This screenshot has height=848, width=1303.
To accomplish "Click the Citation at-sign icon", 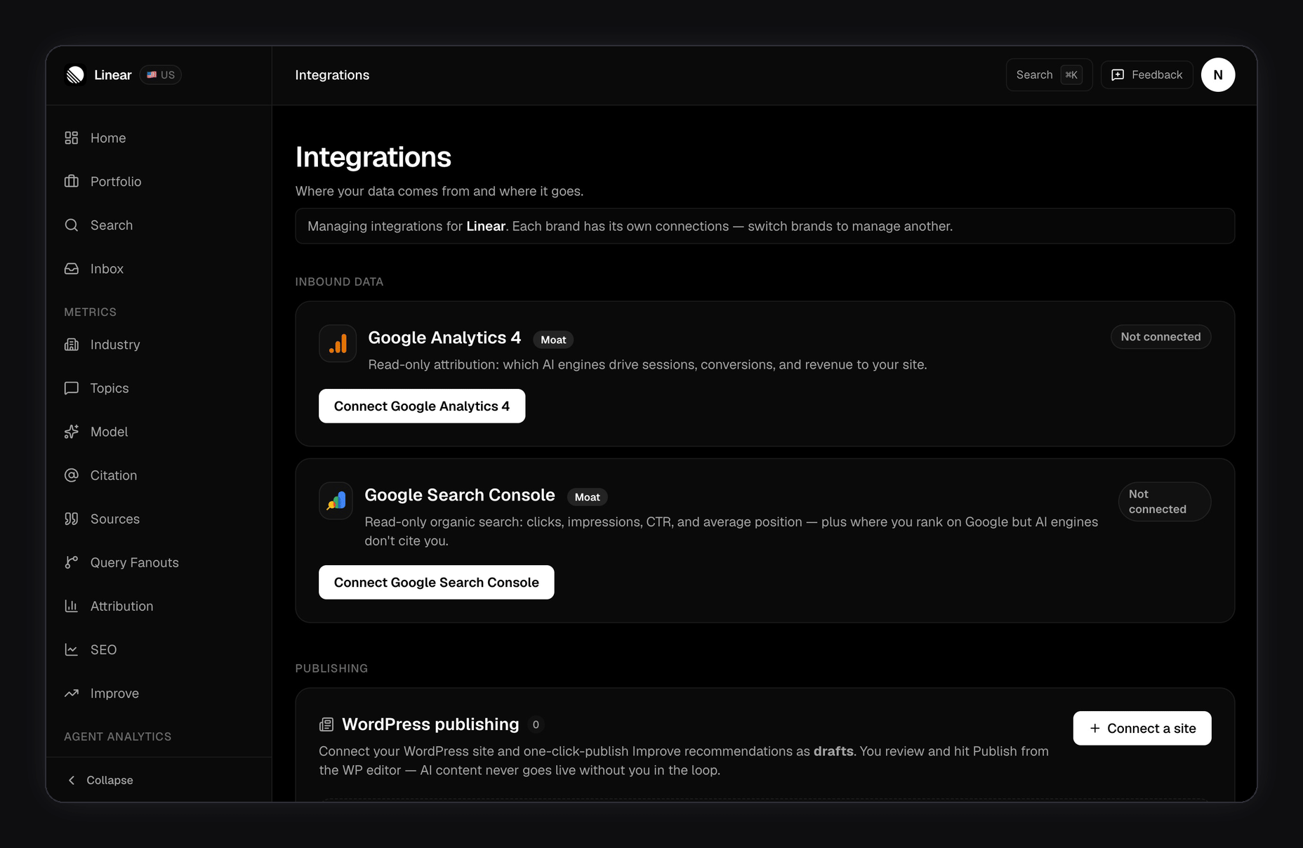I will tap(72, 475).
